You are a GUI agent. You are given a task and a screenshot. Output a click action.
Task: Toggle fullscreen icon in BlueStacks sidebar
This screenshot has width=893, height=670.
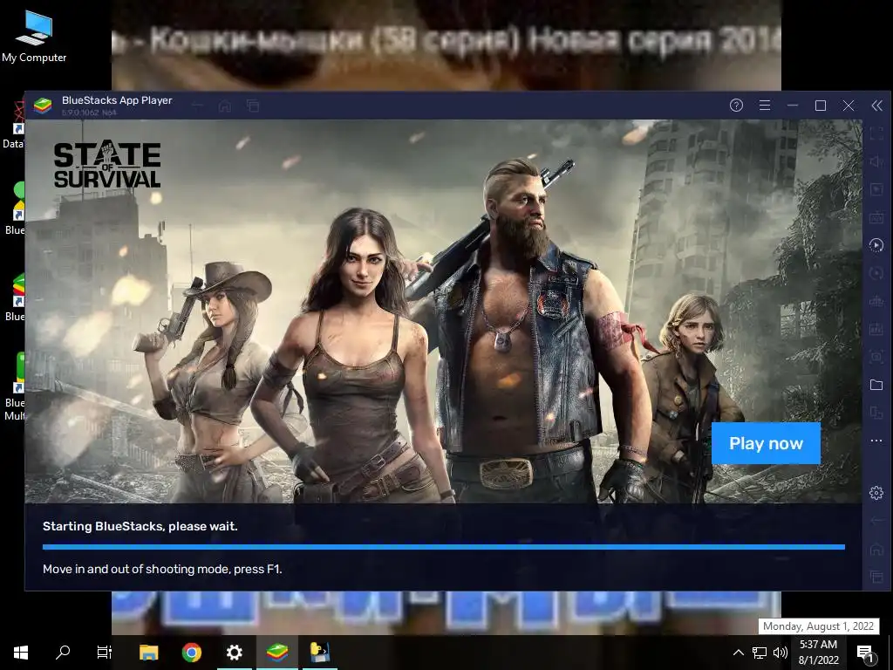(876, 133)
